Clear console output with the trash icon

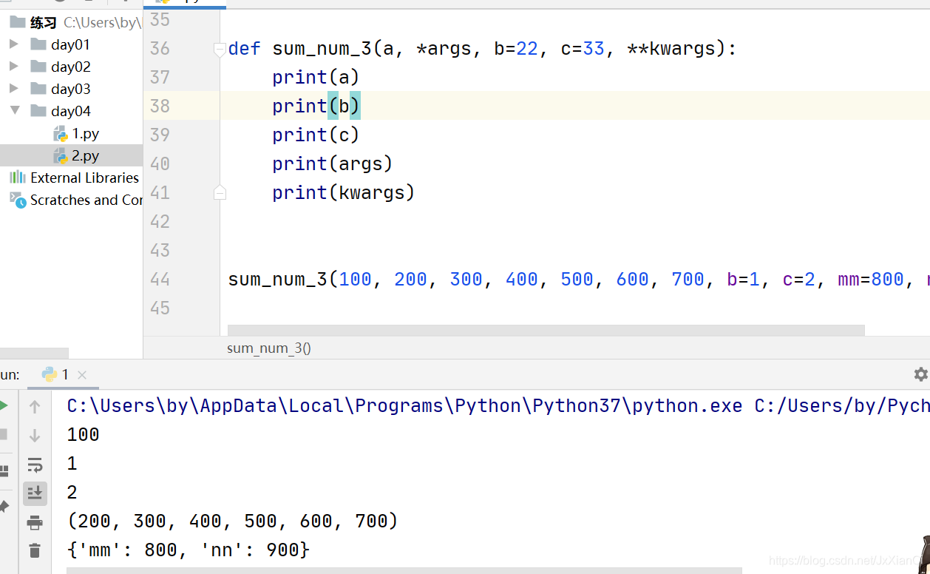[x=35, y=550]
